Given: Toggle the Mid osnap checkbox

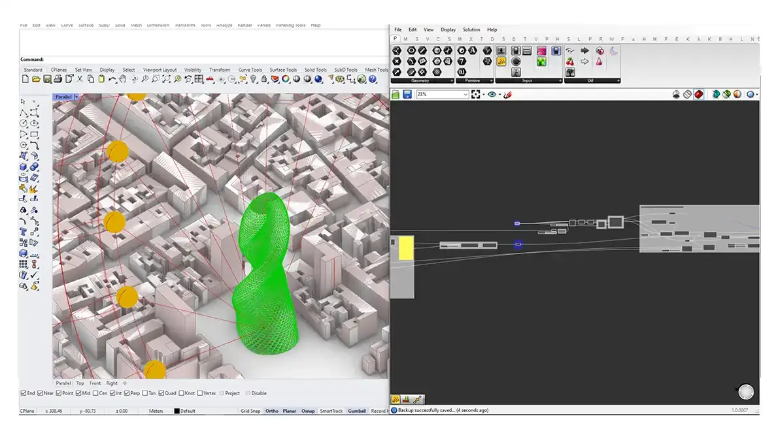Looking at the screenshot, I should tap(78, 393).
